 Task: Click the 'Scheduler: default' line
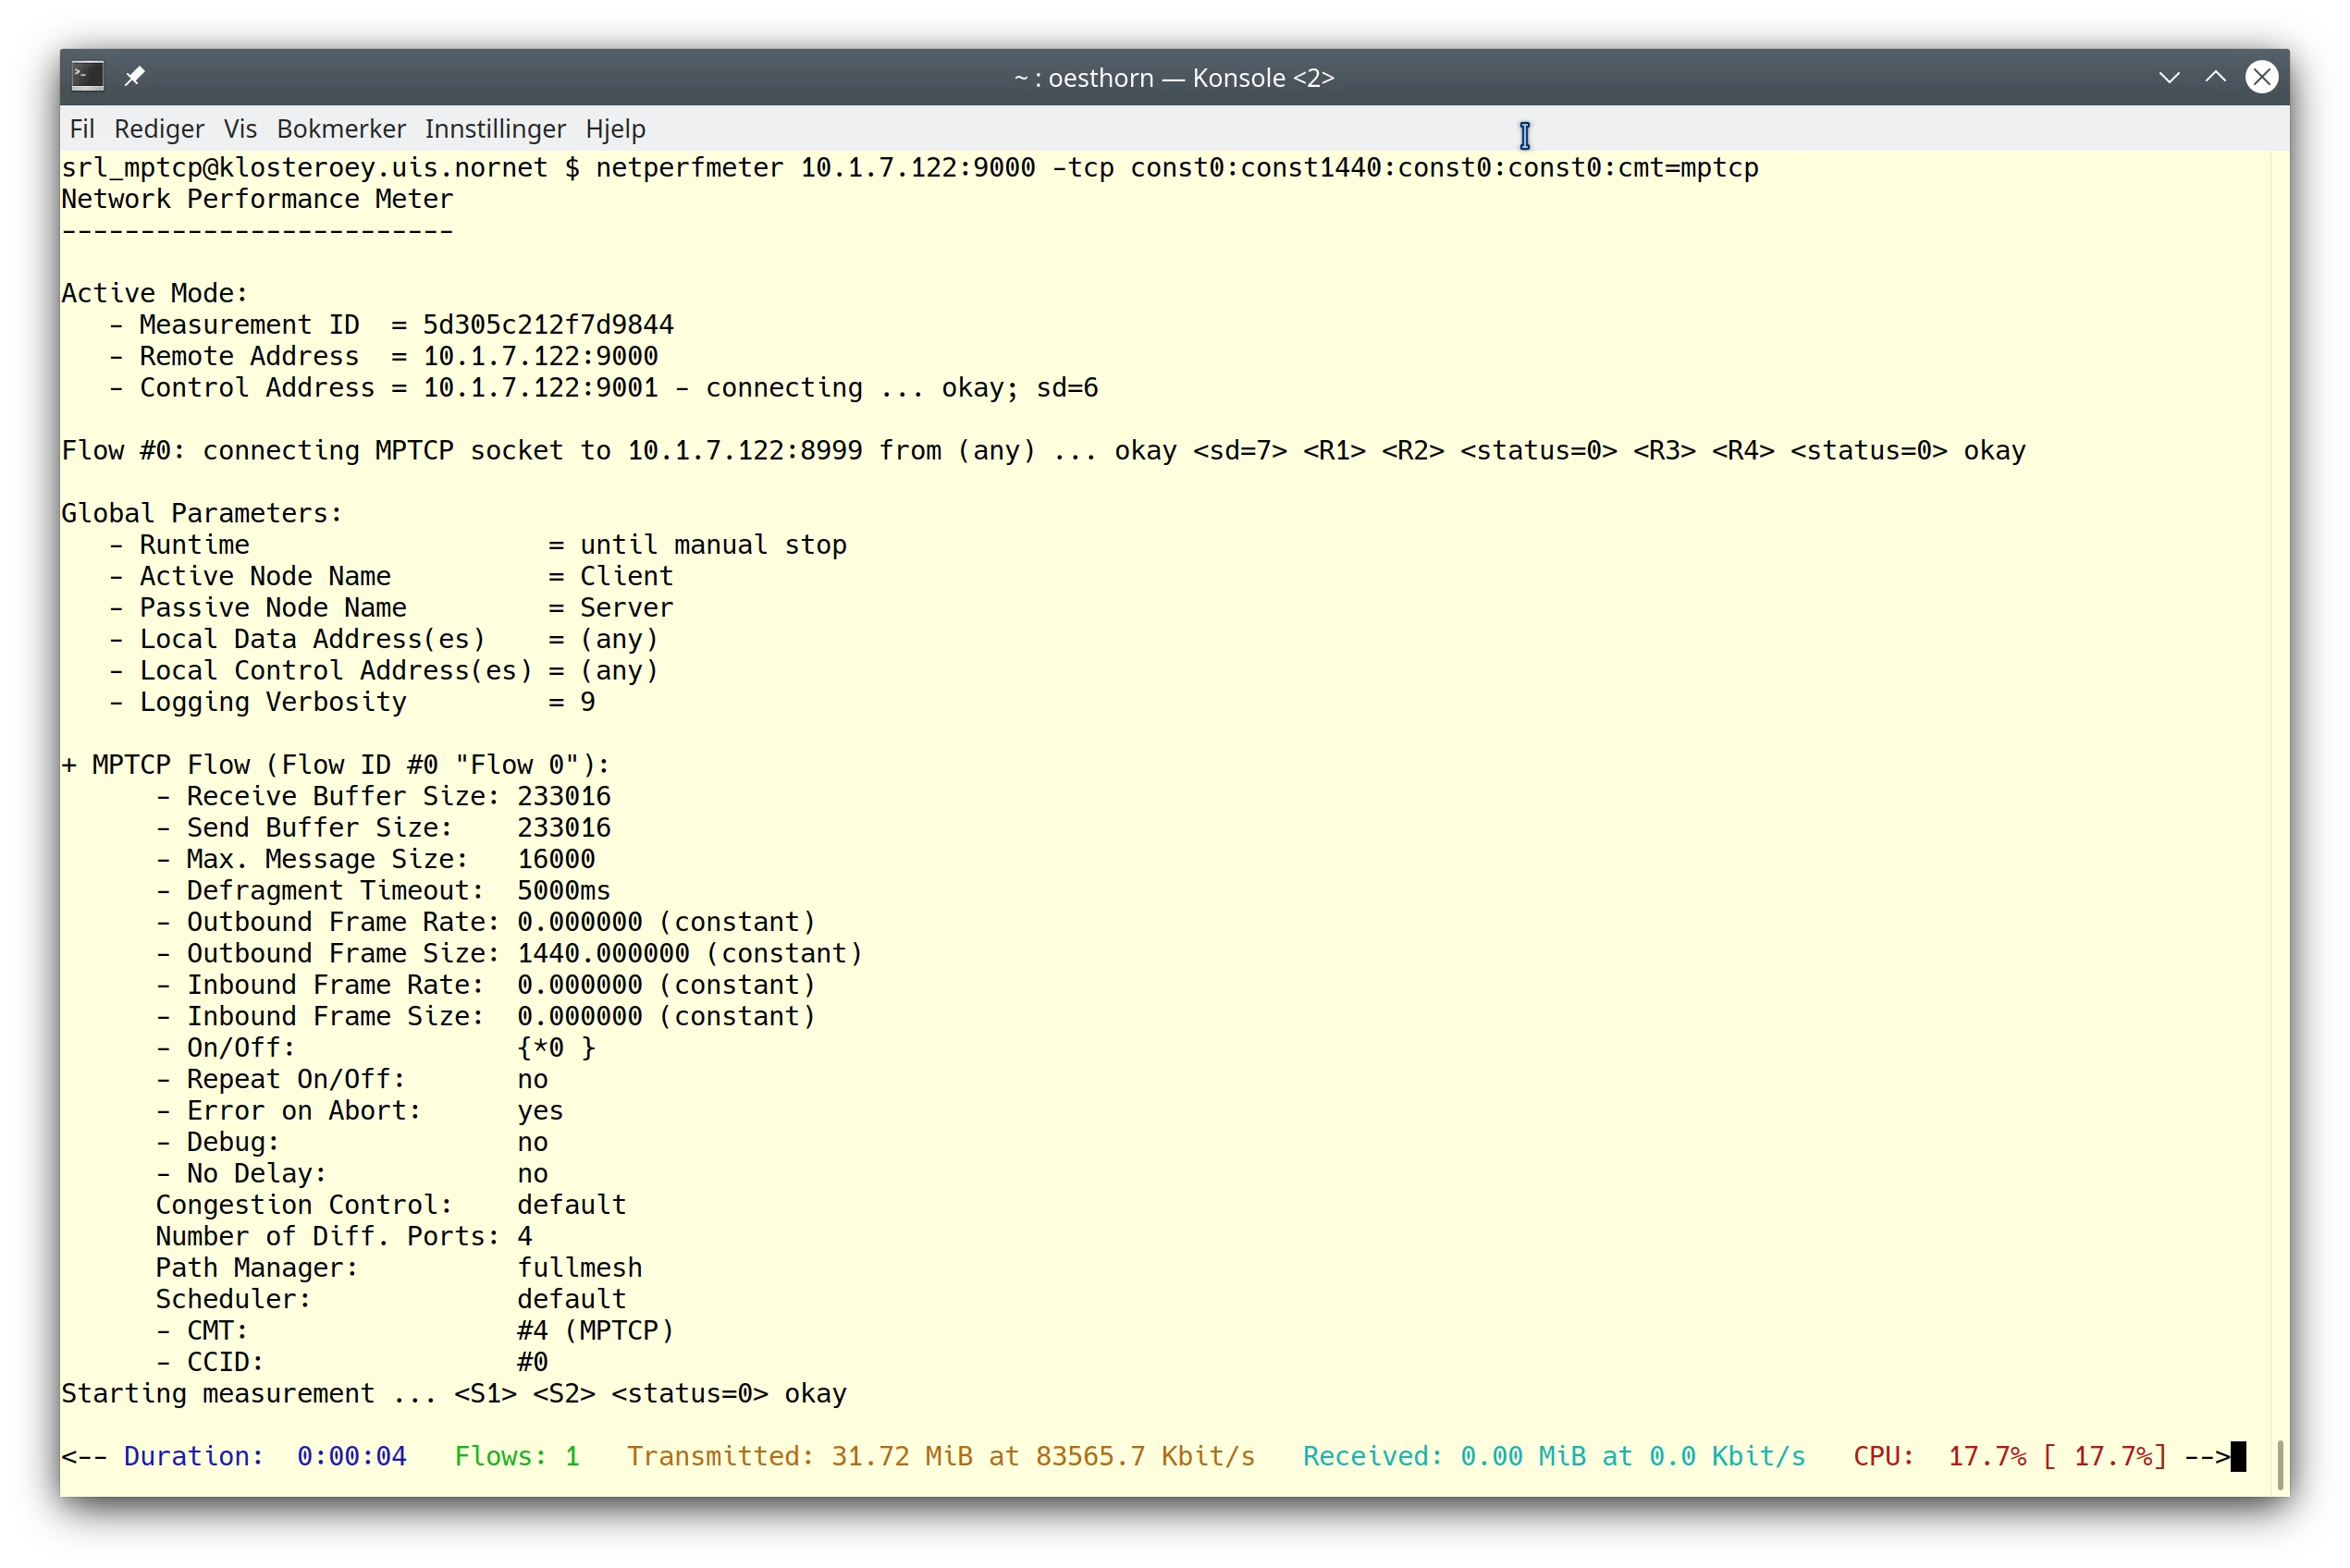(391, 1299)
